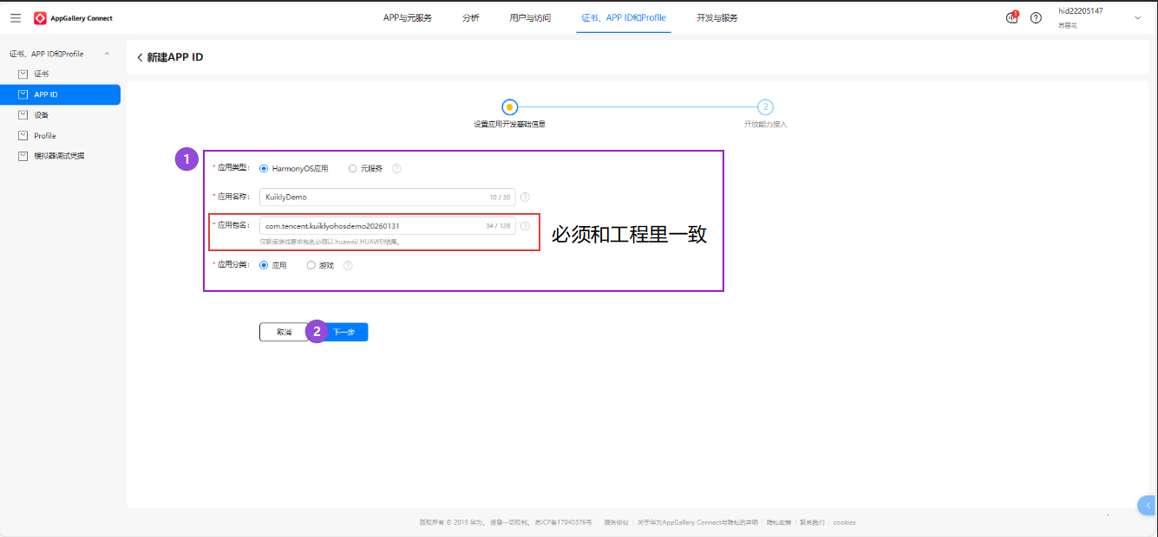The height and width of the screenshot is (537, 1158).
Task: Select the HarmonyOS应用 radio button
Action: point(264,169)
